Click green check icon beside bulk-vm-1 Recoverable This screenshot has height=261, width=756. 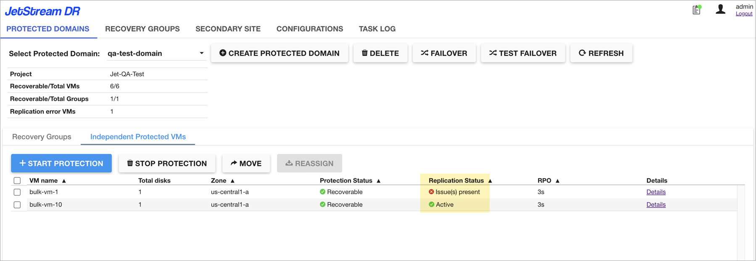(x=322, y=192)
